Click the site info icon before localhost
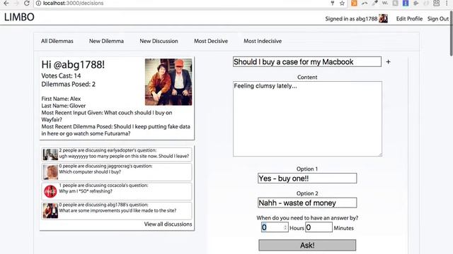 click(x=38, y=3)
